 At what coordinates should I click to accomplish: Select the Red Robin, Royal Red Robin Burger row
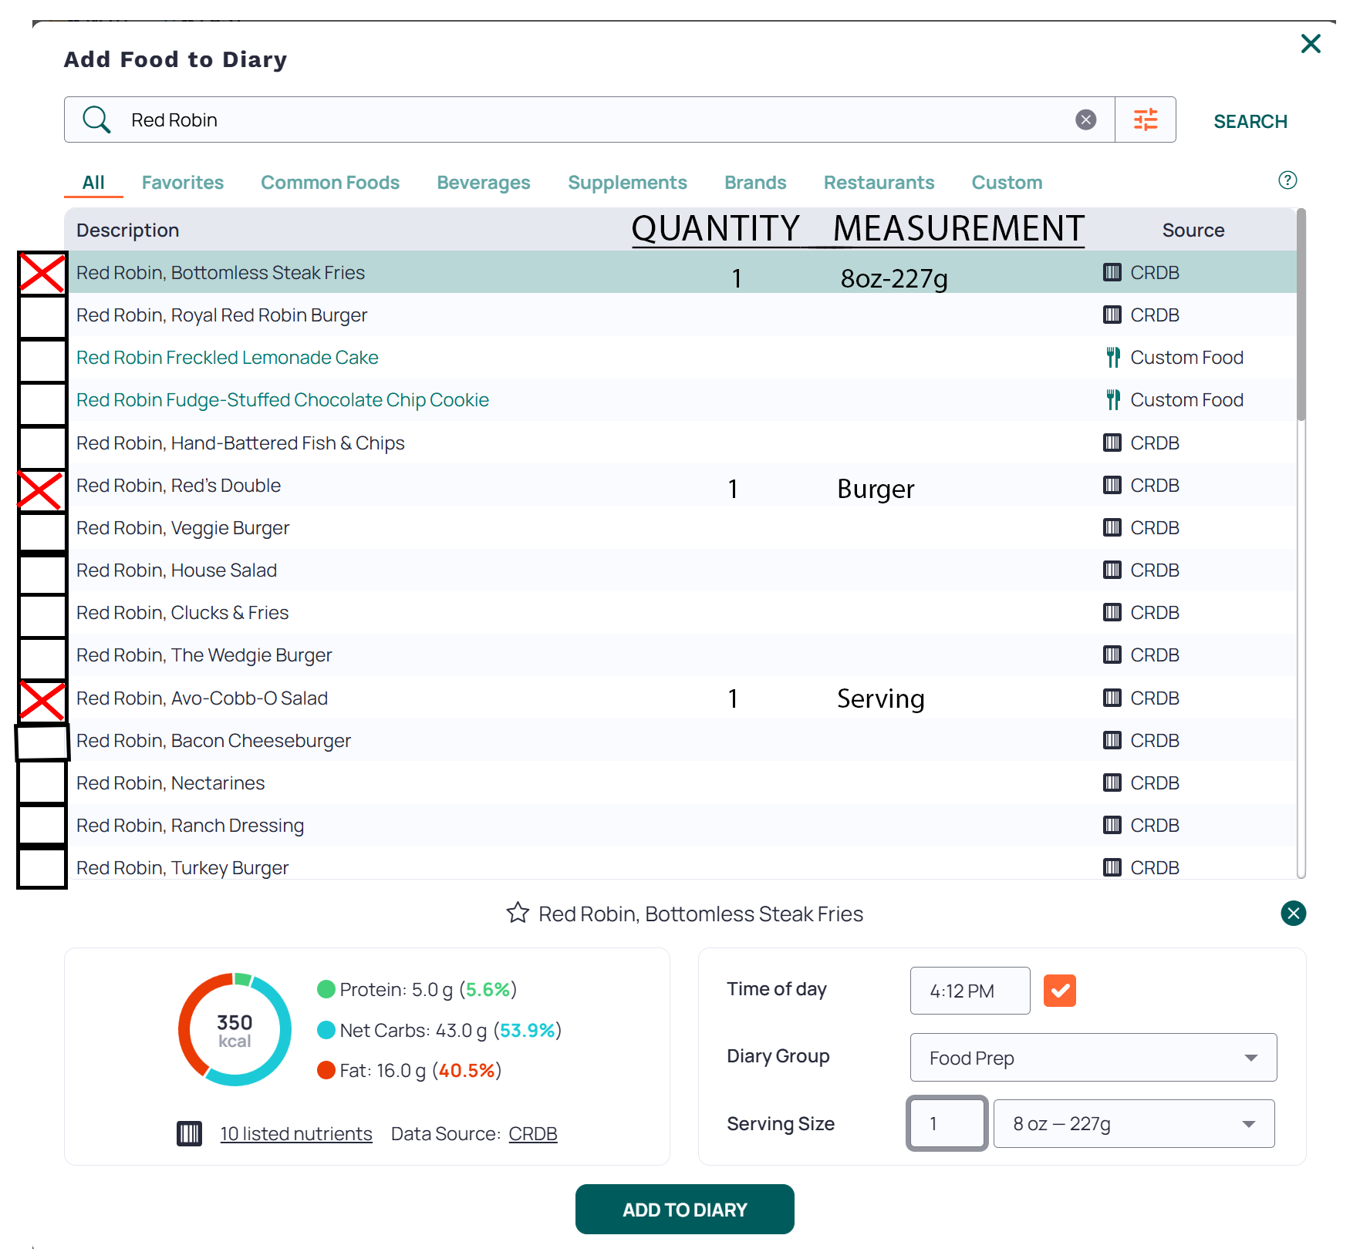[x=680, y=315]
